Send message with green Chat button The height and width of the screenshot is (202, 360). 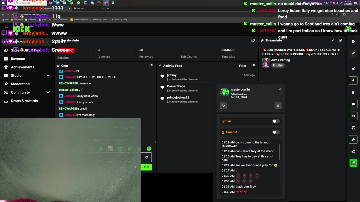(x=146, y=167)
